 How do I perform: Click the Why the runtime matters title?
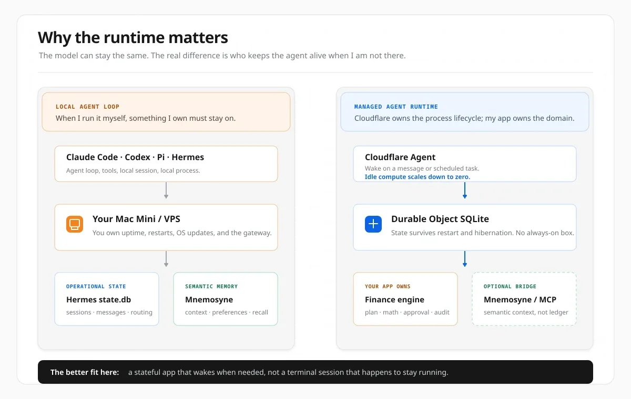(133, 38)
